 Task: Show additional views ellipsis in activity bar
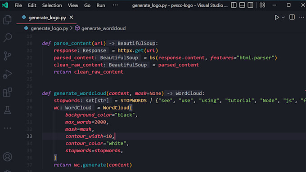7,128
